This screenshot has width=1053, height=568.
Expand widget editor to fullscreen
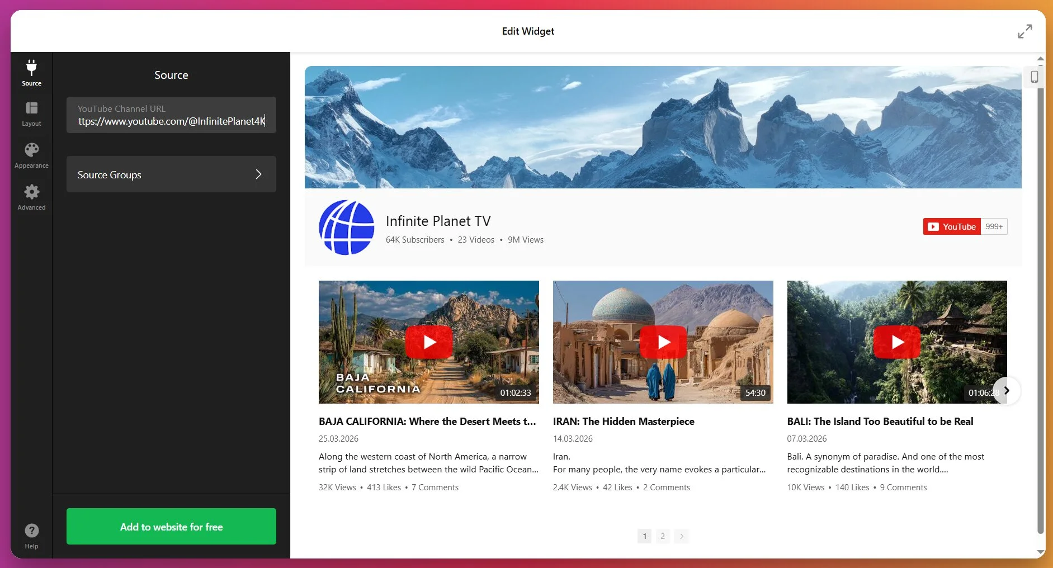pyautogui.click(x=1024, y=31)
